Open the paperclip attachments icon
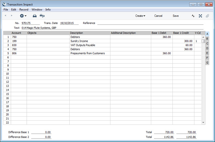215x142 pixels. click(207, 16)
